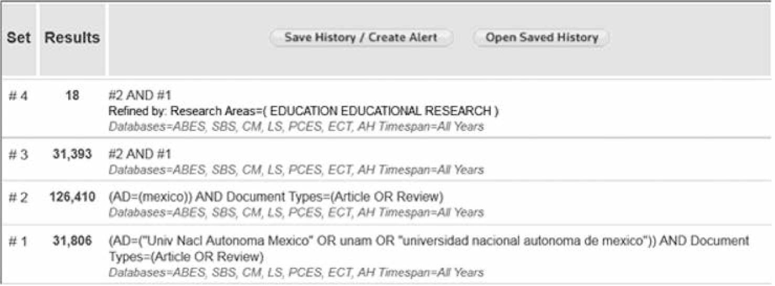
Task: Click the Univ Nacl Autonoma Mexico query text
Action: (x=428, y=241)
